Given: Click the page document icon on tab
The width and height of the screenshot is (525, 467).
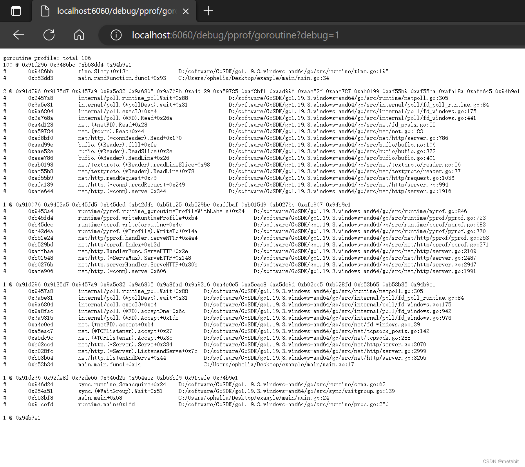Looking at the screenshot, I should point(45,11).
